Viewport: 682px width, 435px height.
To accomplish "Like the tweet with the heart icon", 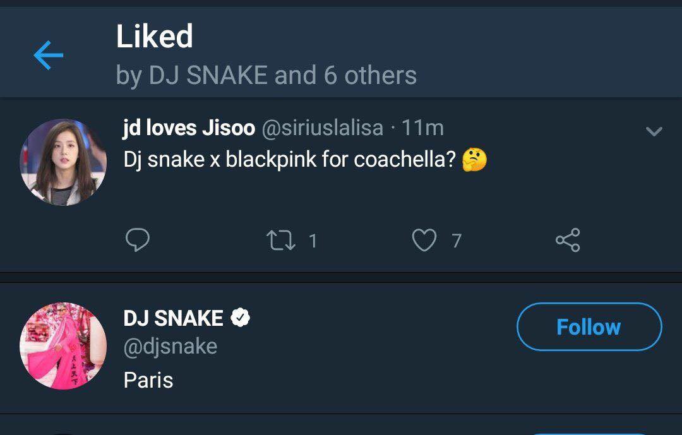I will tap(424, 240).
